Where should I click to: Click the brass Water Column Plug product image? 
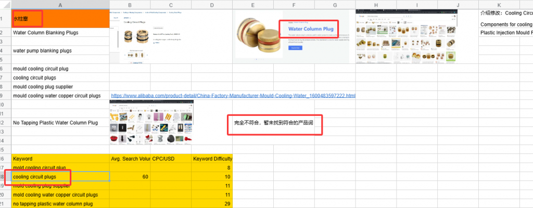(x=255, y=34)
